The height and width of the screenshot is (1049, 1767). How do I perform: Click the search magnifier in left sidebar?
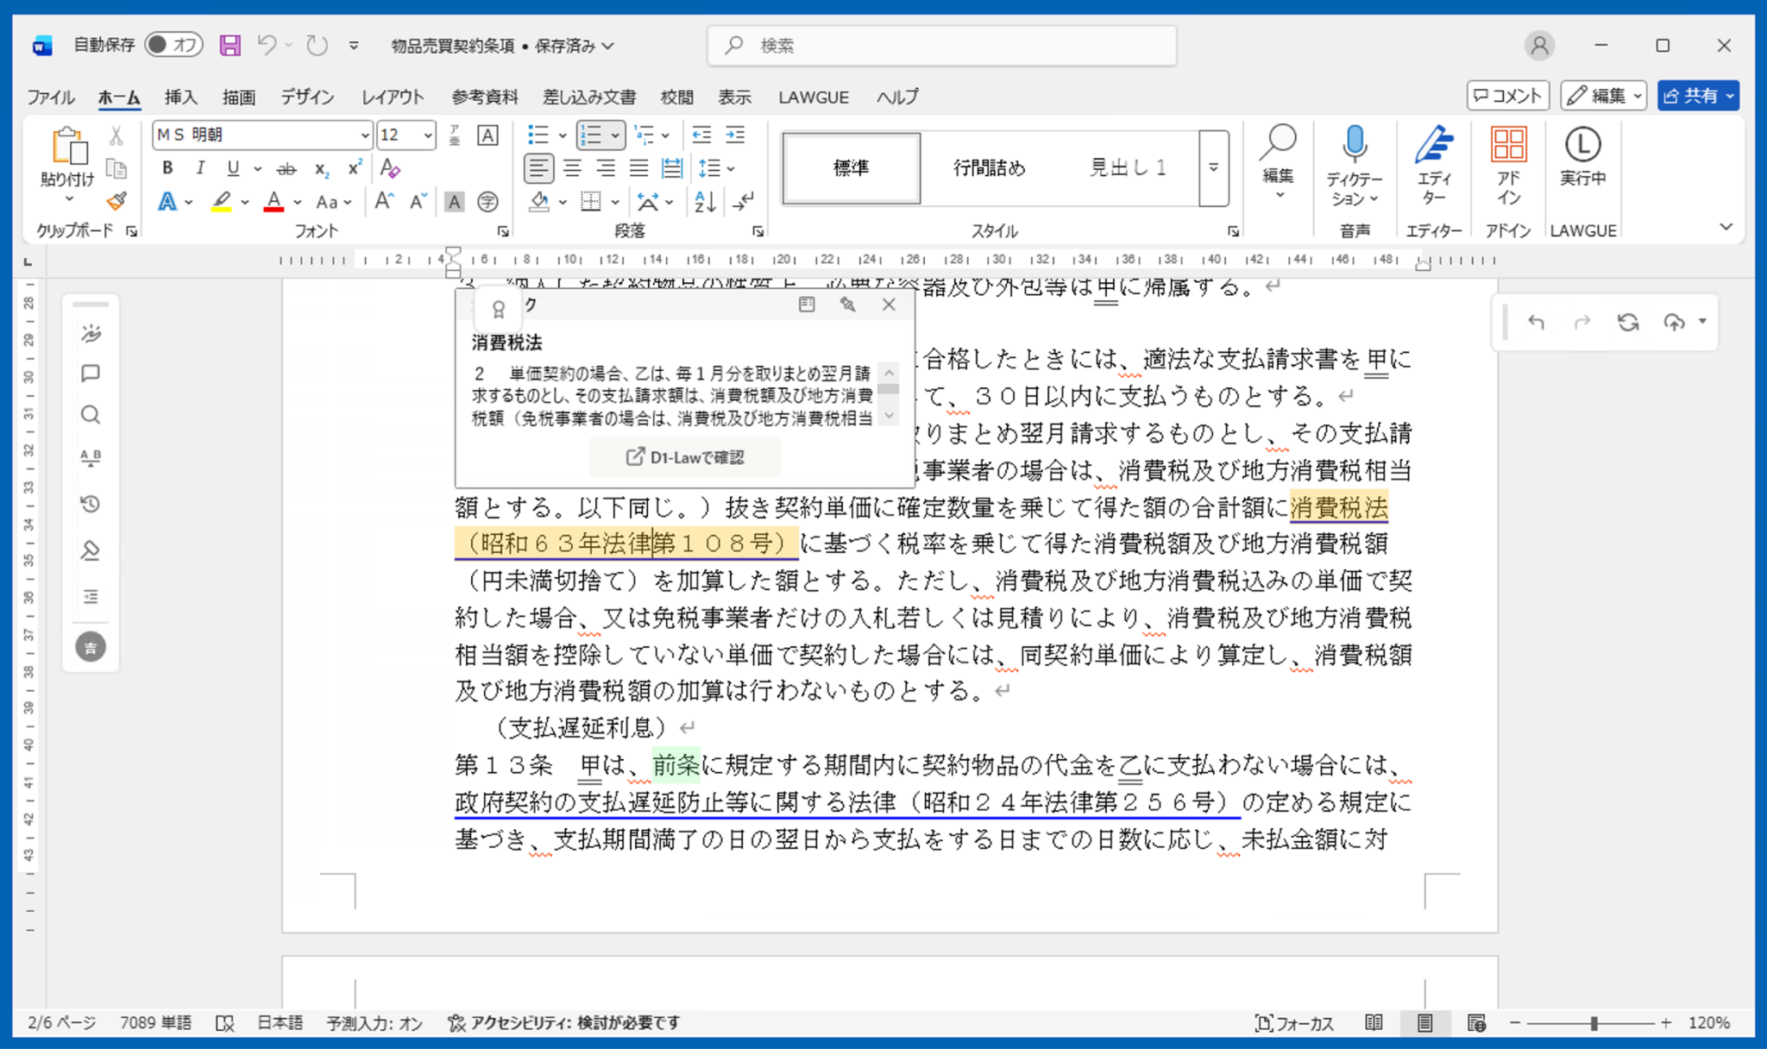point(91,415)
